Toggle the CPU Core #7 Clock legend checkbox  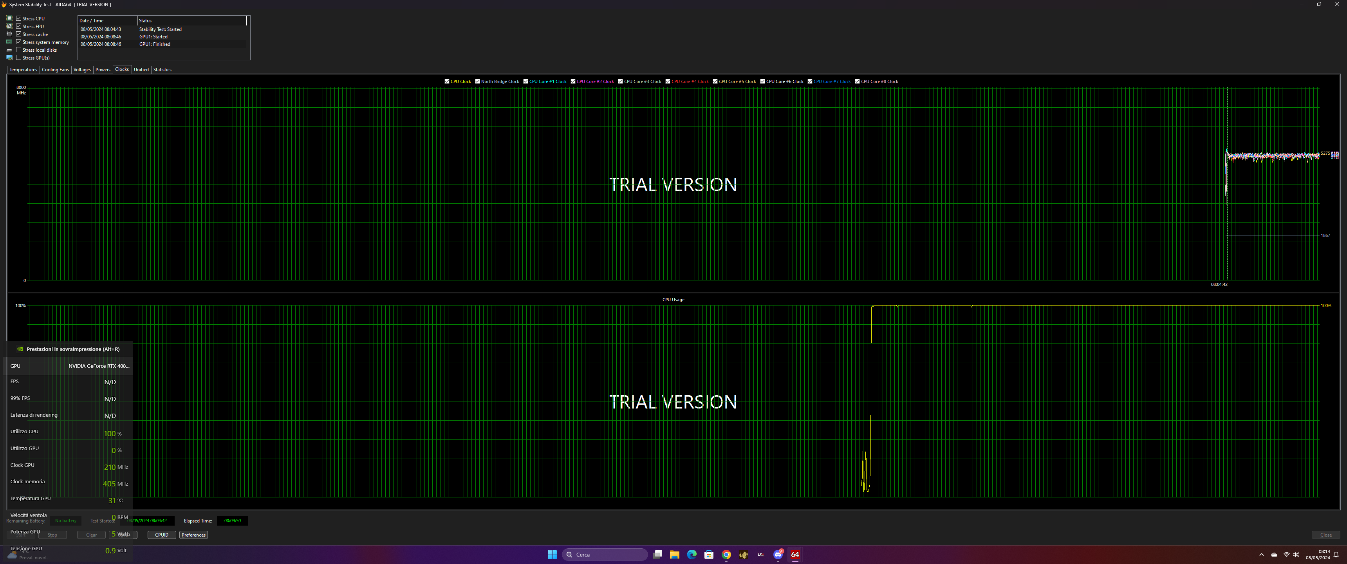810,81
